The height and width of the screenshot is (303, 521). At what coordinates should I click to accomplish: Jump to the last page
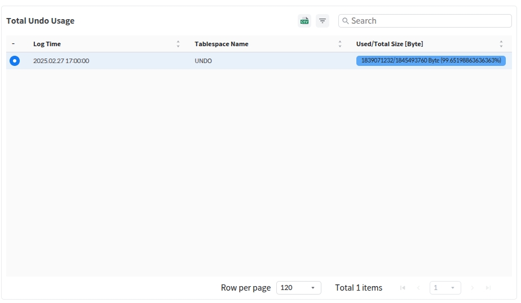pos(488,288)
